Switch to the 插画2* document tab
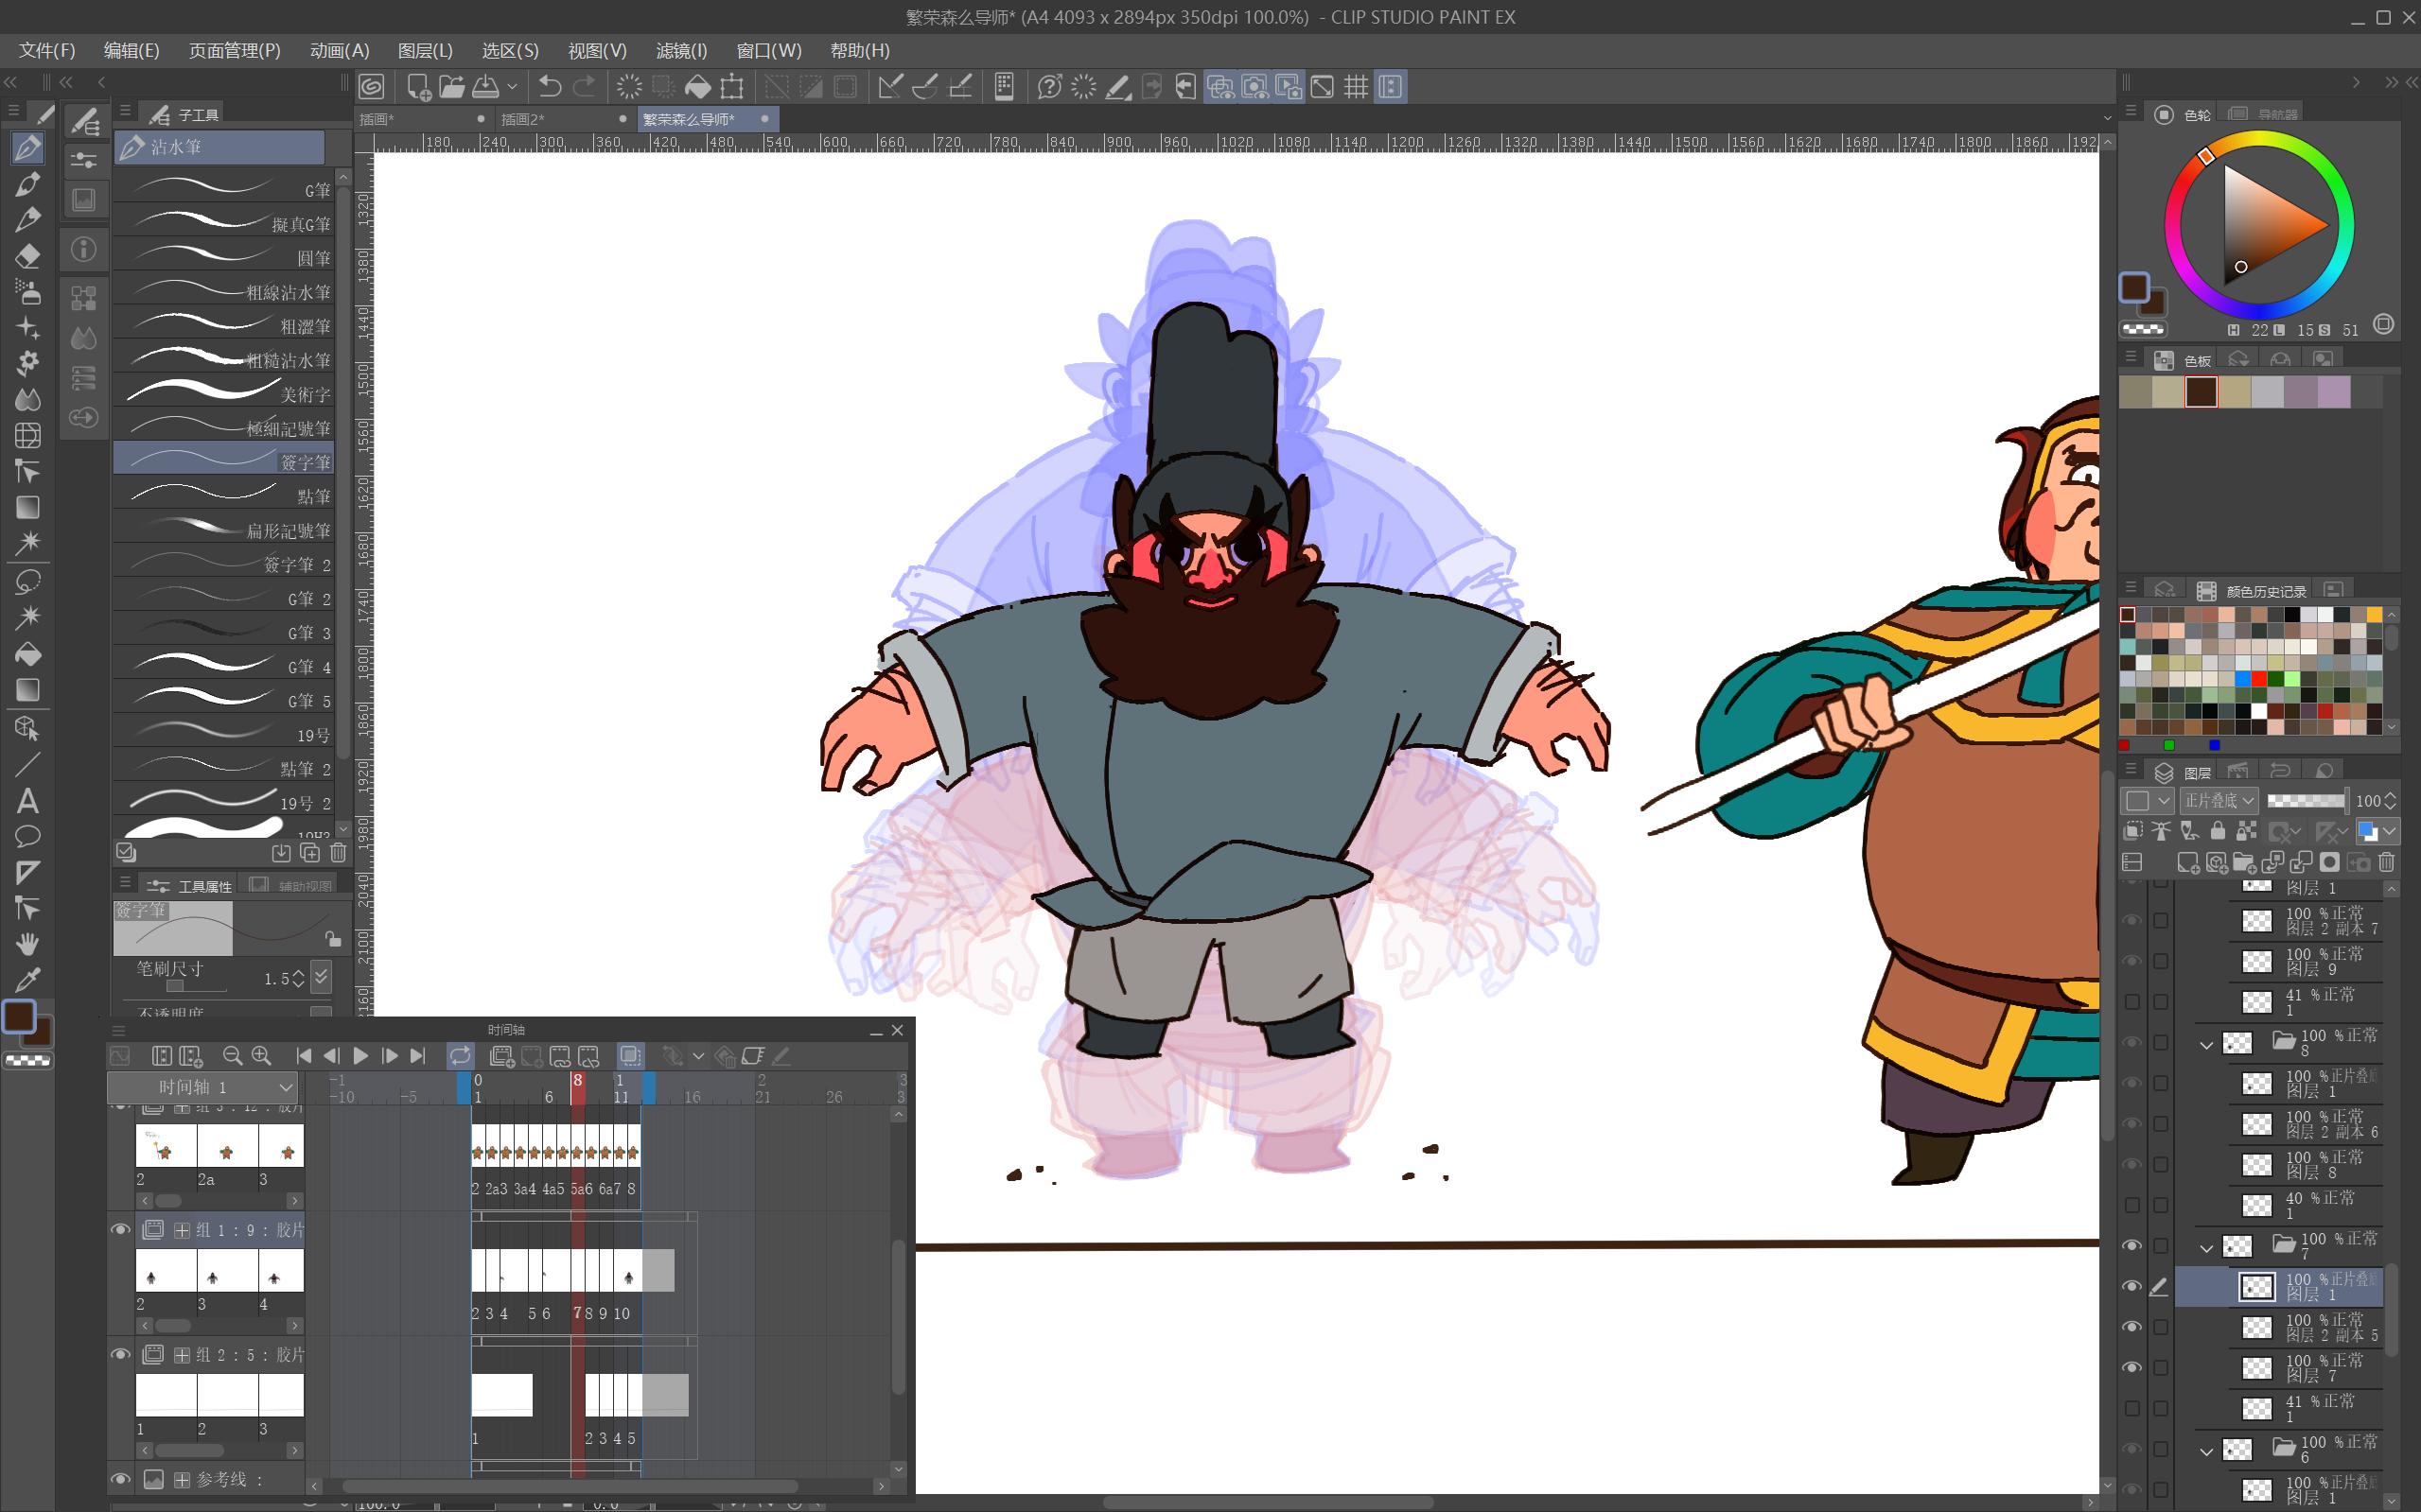This screenshot has width=2421, height=1512. click(x=522, y=119)
